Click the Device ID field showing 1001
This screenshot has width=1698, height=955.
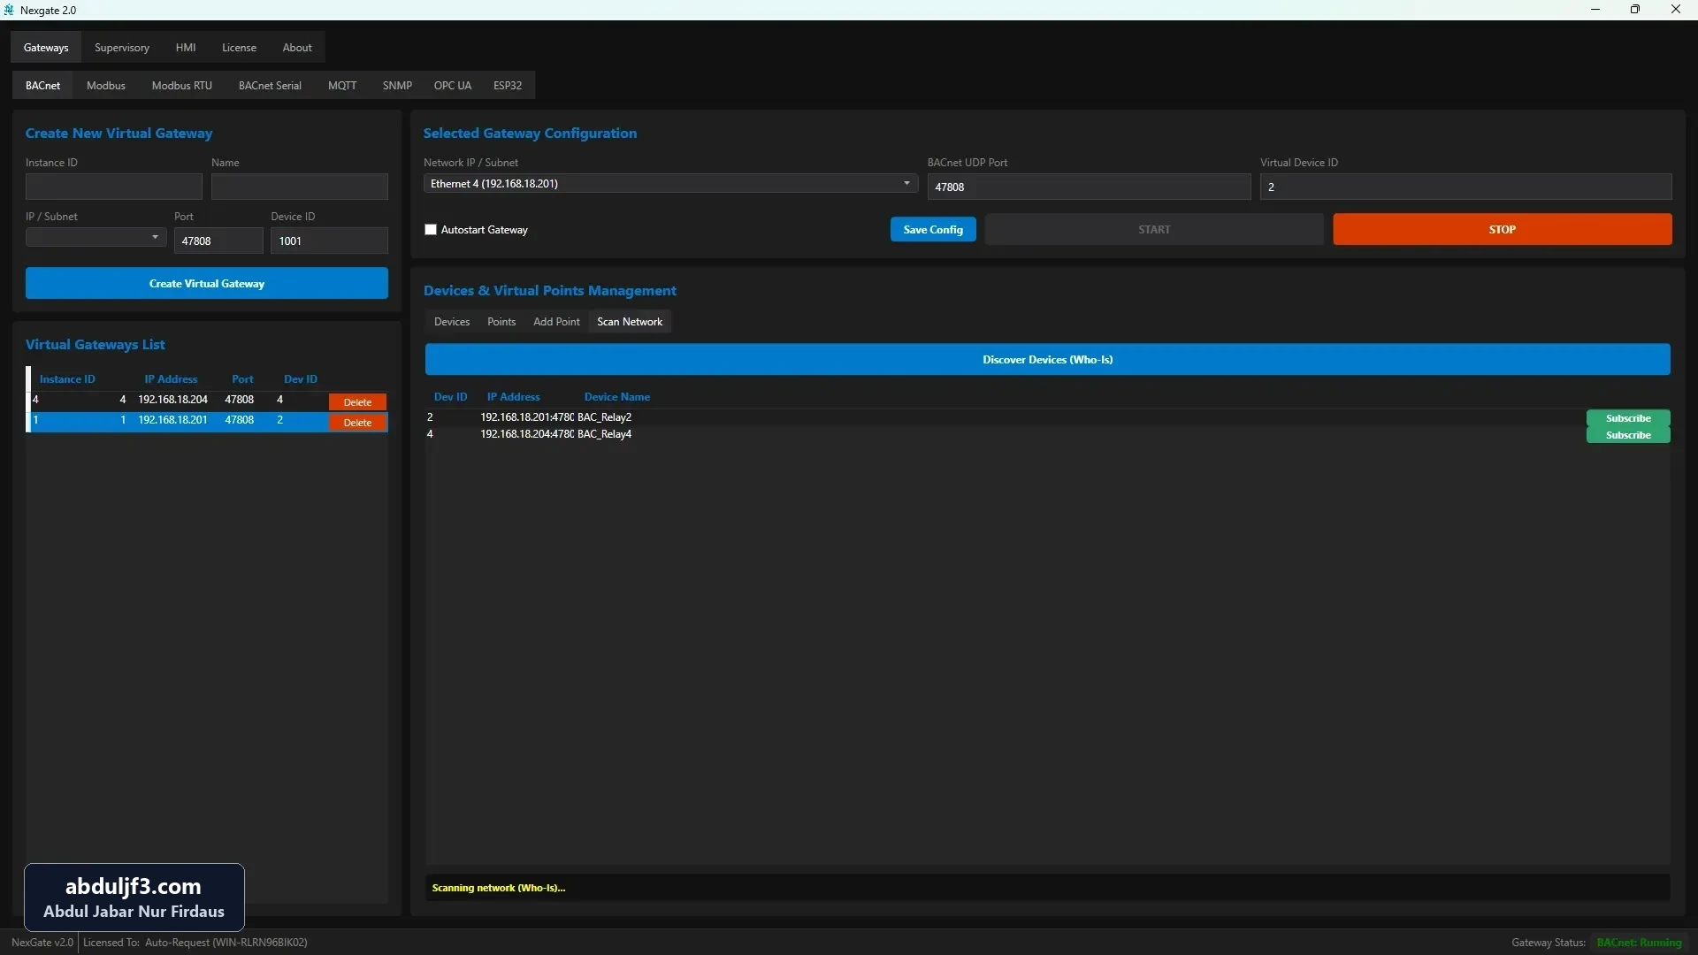(329, 241)
